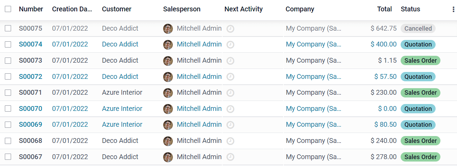Click the Status column header

coord(410,9)
